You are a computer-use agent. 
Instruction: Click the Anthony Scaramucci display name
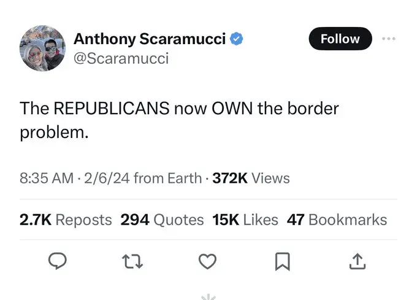(150, 39)
